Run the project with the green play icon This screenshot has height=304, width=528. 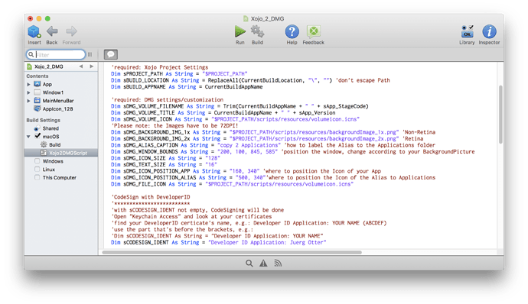240,31
